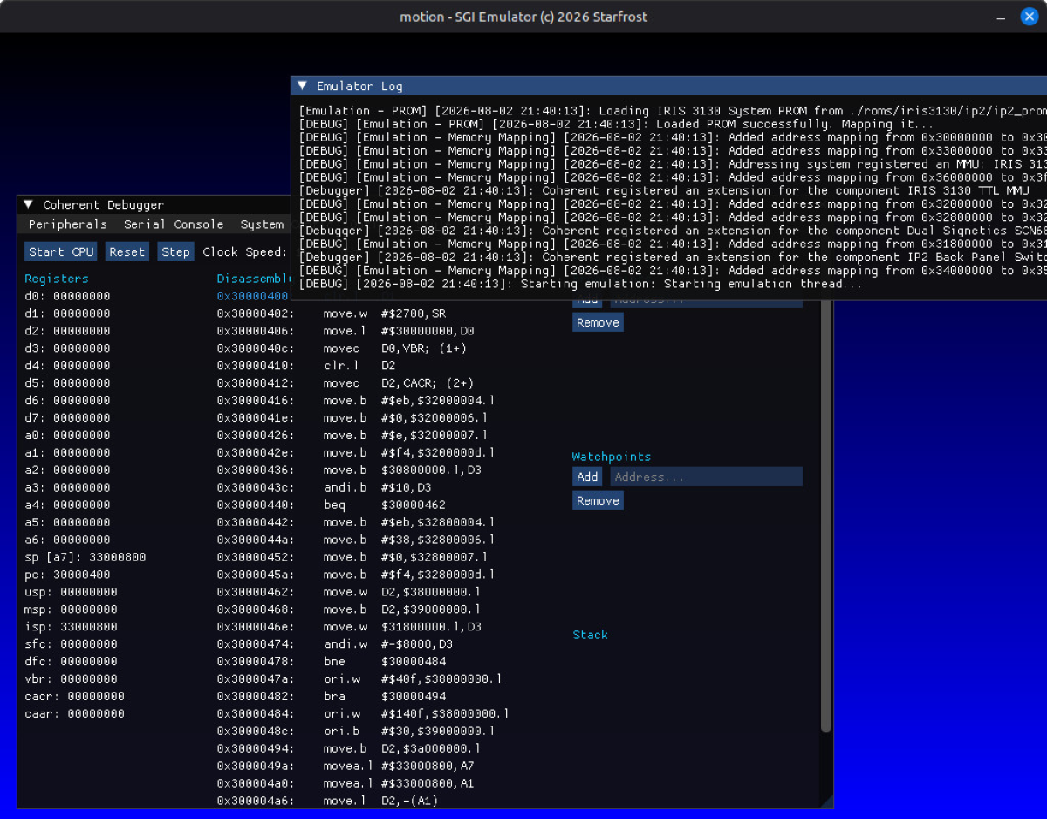Open the System menu in debugger
Screen dimensions: 1047x819
click(262, 224)
